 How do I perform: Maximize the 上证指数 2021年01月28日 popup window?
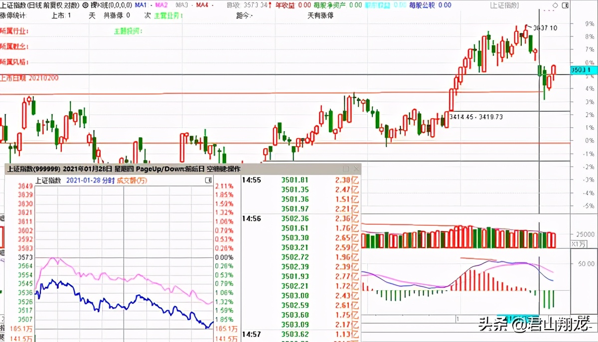pyautogui.click(x=346, y=169)
